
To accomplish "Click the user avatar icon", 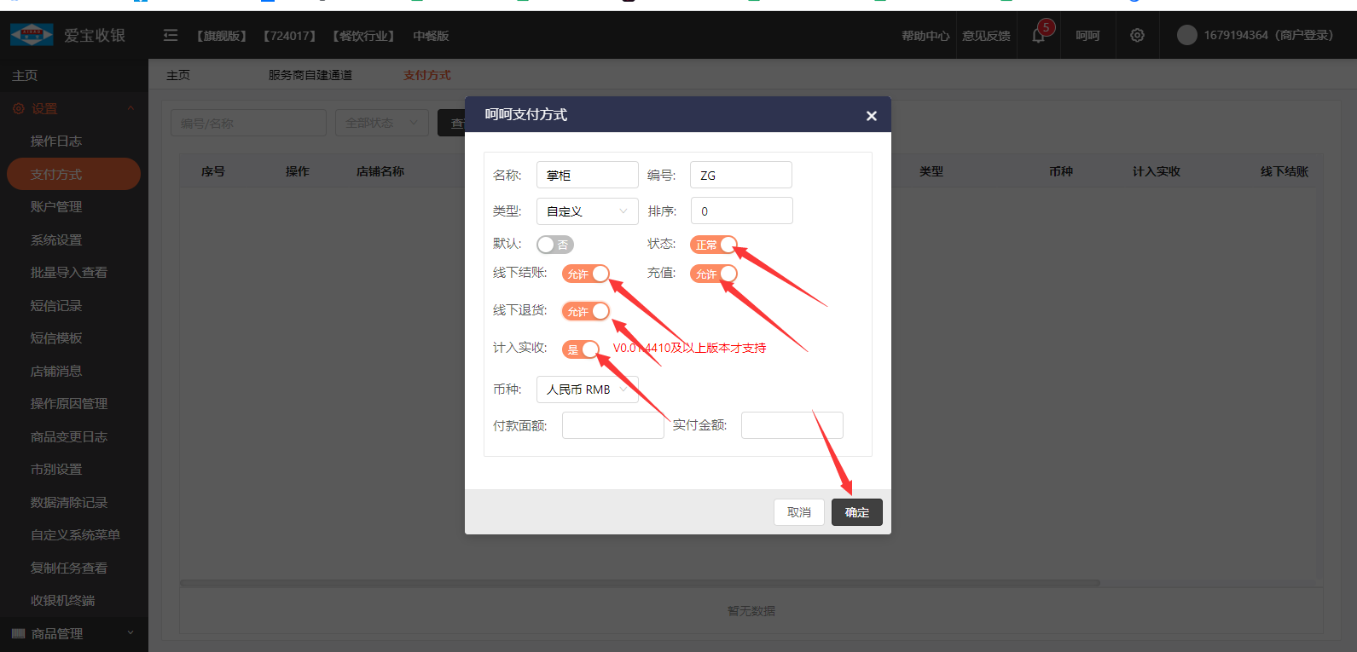I will coord(1186,35).
